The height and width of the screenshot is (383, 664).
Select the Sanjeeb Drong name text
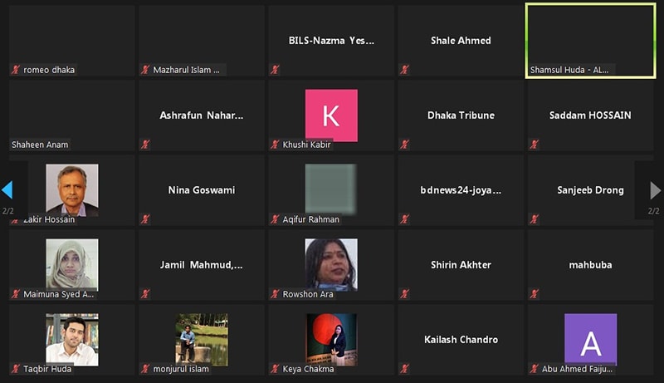(590, 190)
